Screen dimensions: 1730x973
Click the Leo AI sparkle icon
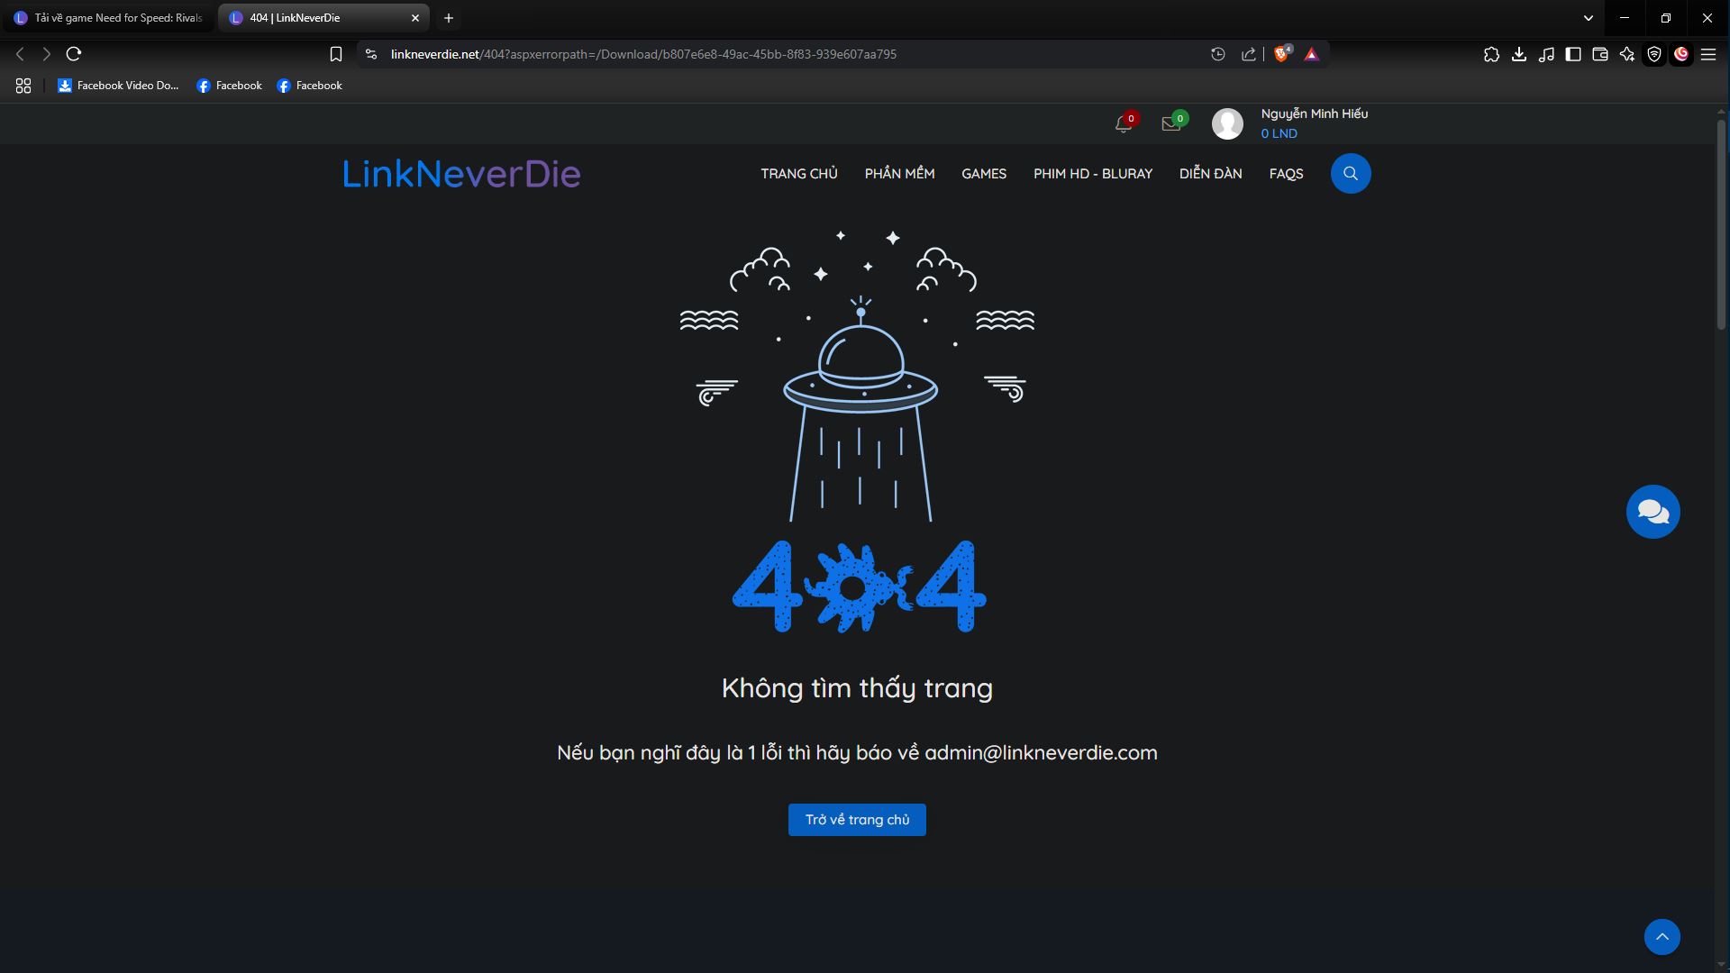[x=1627, y=54]
